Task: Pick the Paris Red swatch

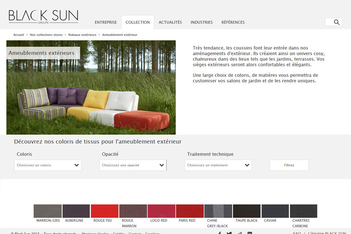Action: click(x=190, y=211)
